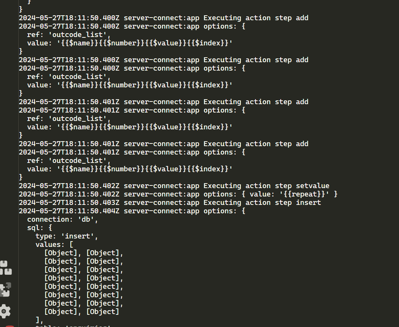Click the topmost ref: 'outcode_list' line
Viewport: 399px width, 327px height.
click(x=69, y=35)
